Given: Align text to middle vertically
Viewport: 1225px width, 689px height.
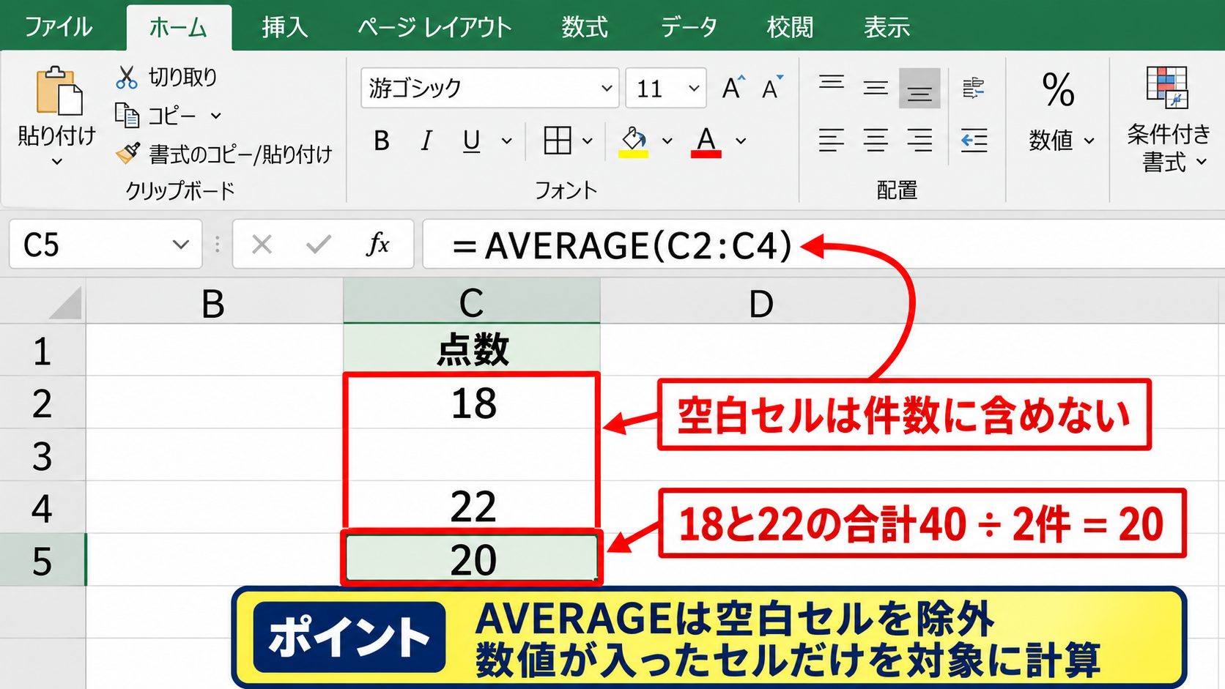Looking at the screenshot, I should (x=876, y=88).
